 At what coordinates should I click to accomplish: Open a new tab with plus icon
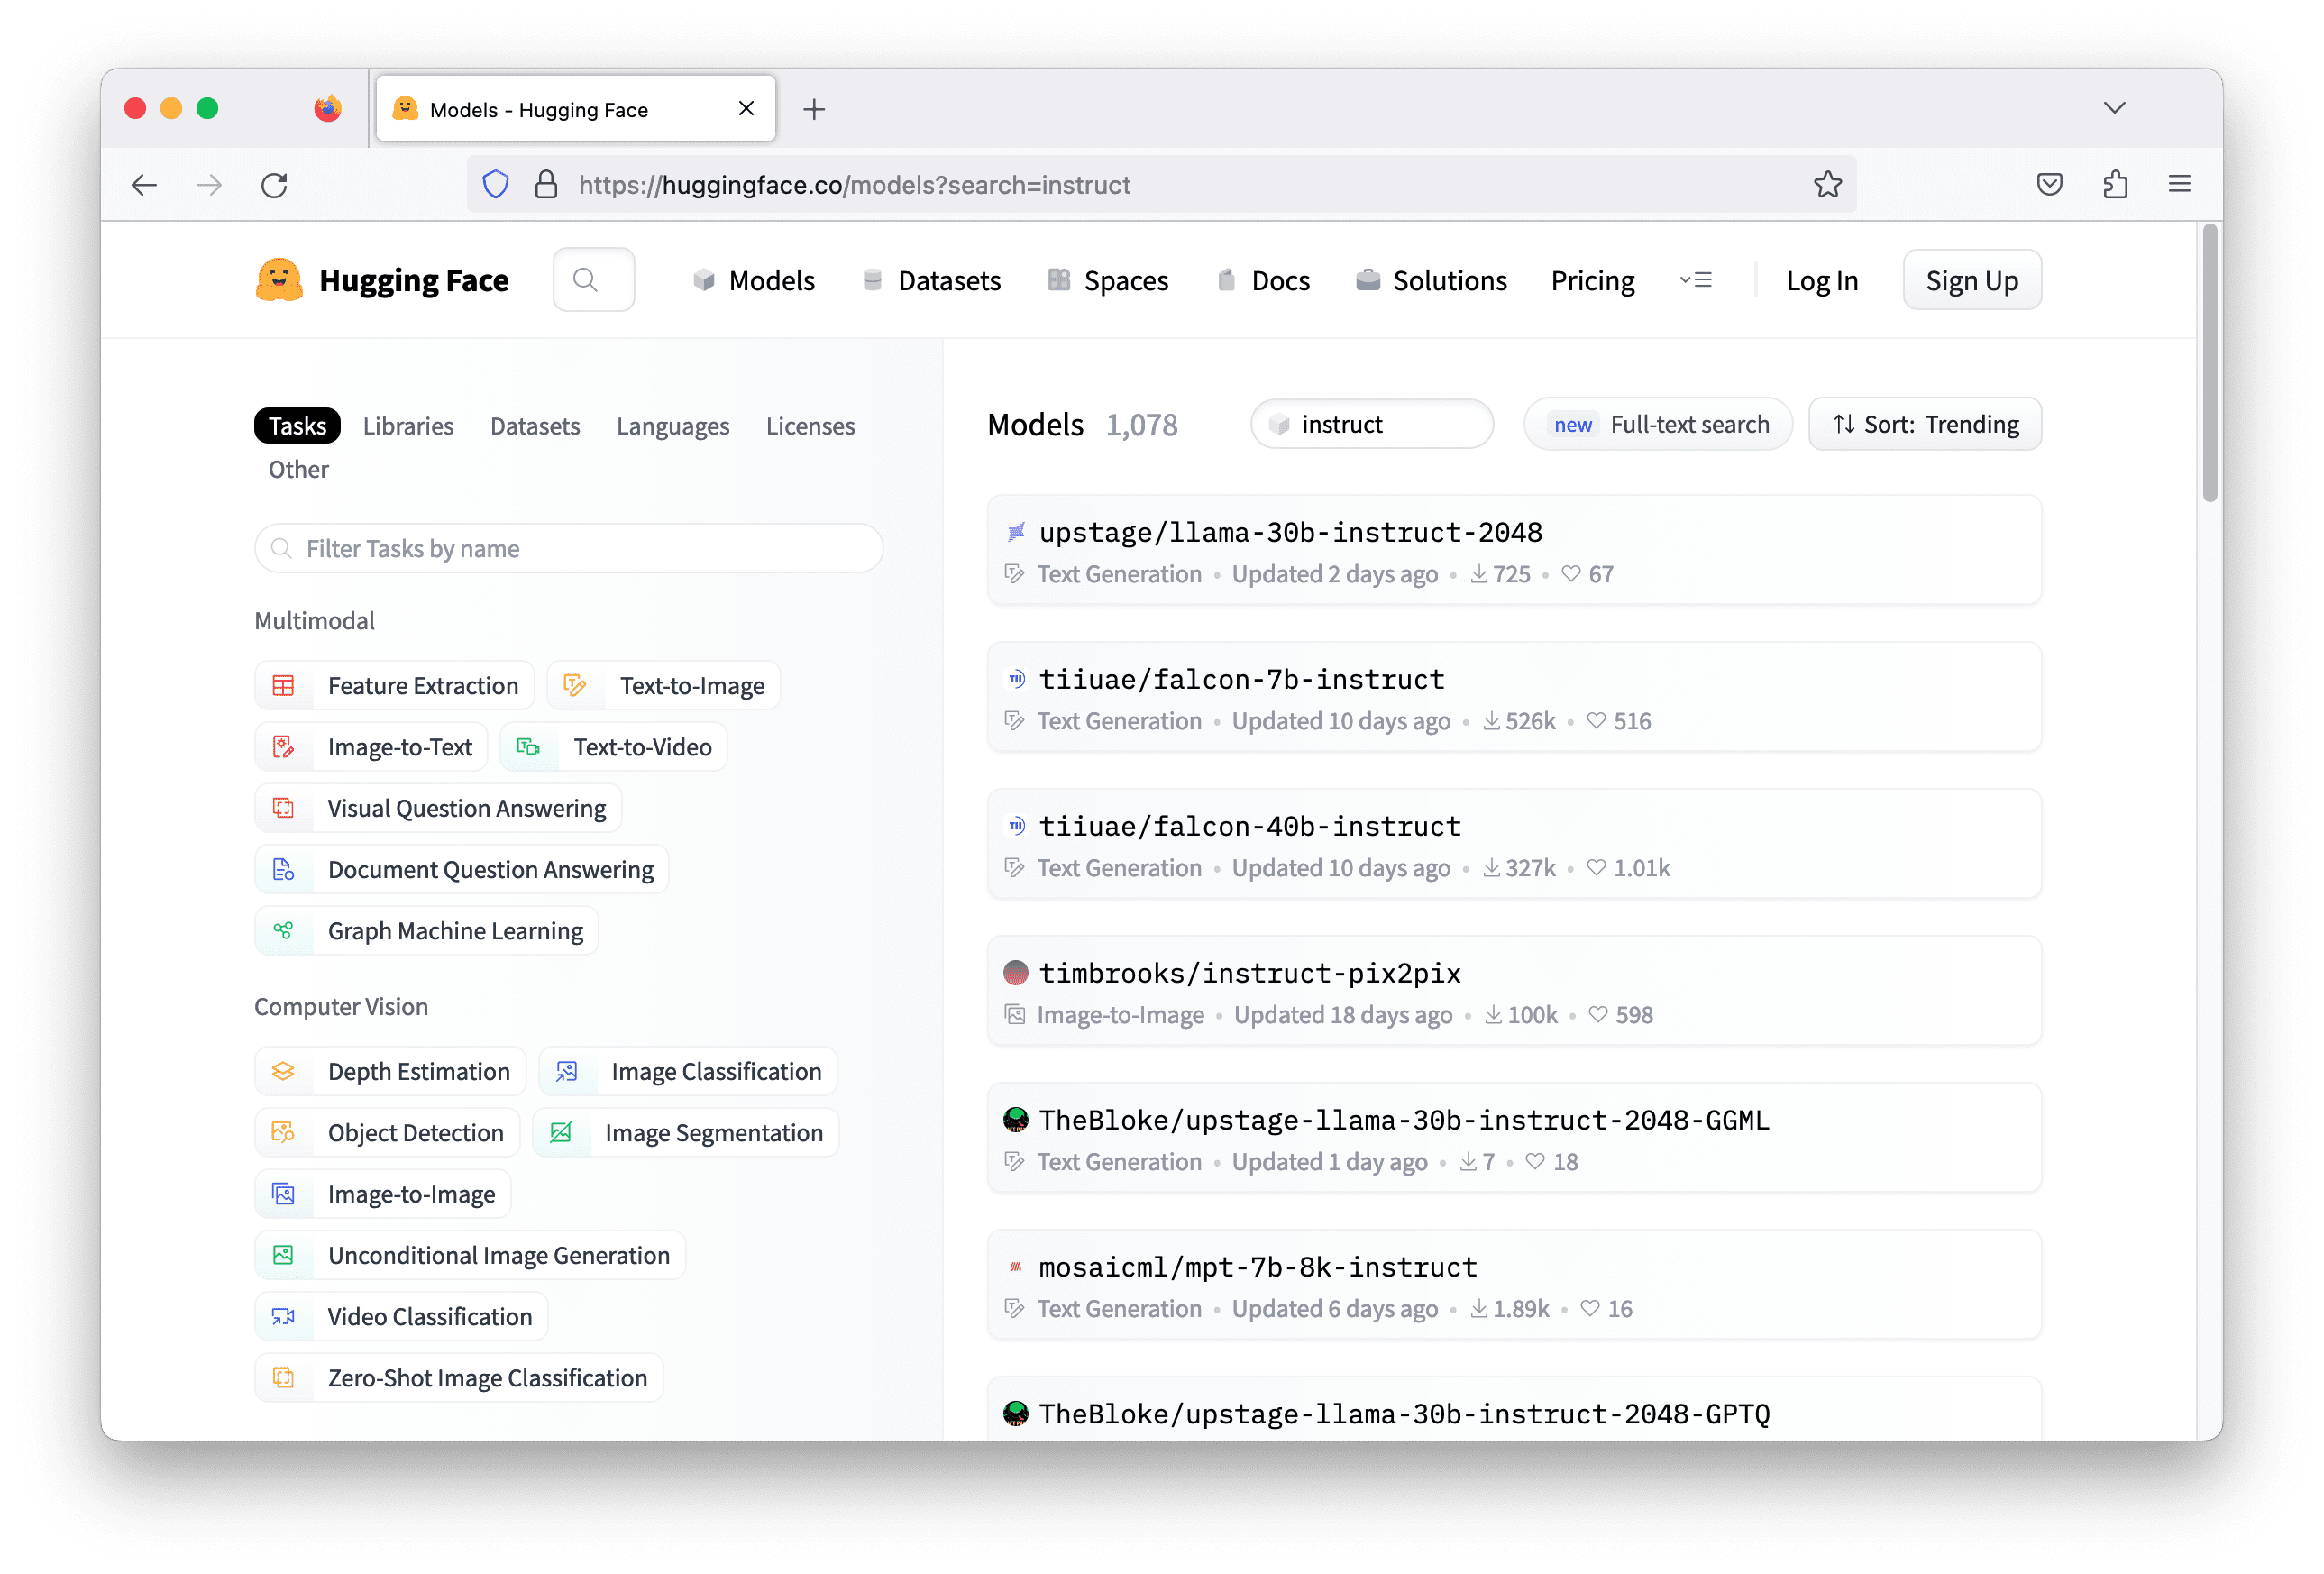click(x=814, y=109)
